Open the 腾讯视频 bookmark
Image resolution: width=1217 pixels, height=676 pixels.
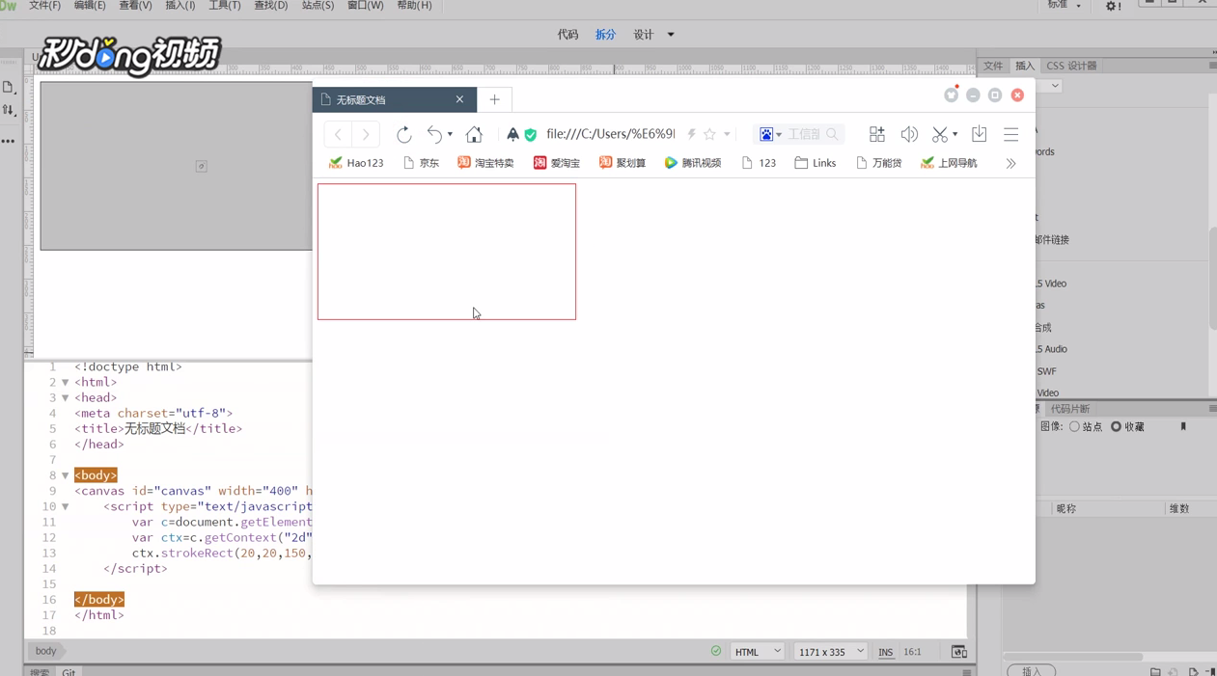693,163
